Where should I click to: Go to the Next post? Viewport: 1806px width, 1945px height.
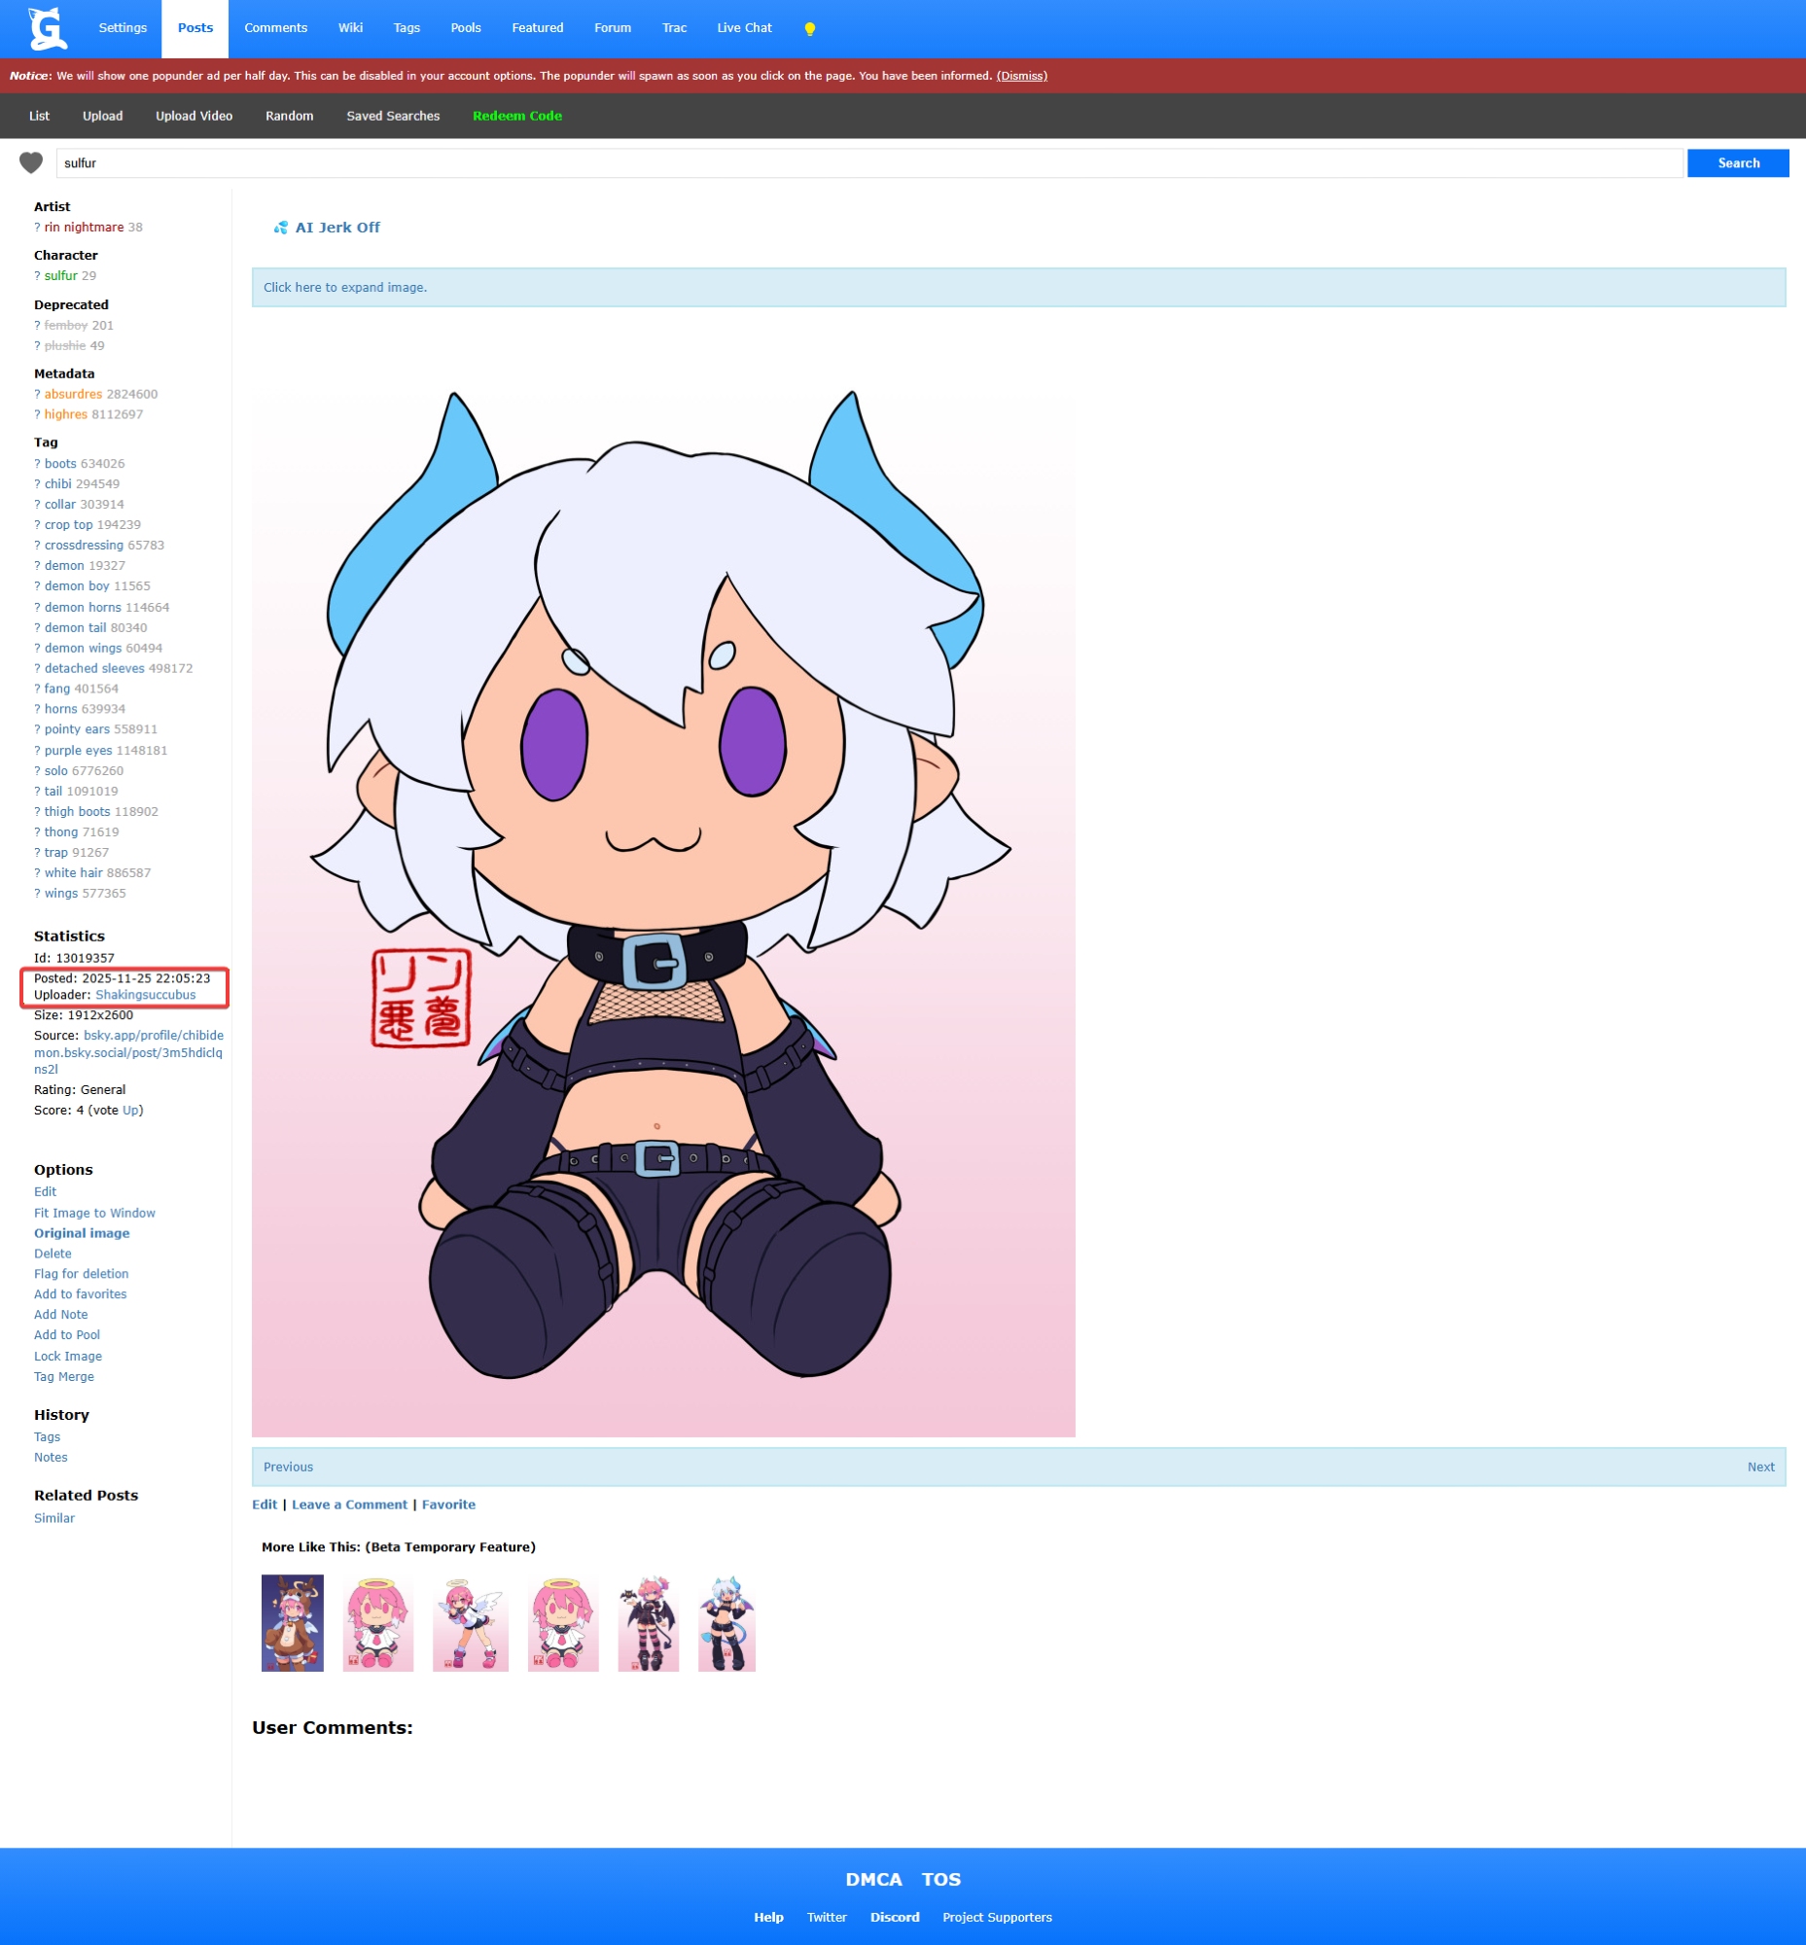1760,1468
